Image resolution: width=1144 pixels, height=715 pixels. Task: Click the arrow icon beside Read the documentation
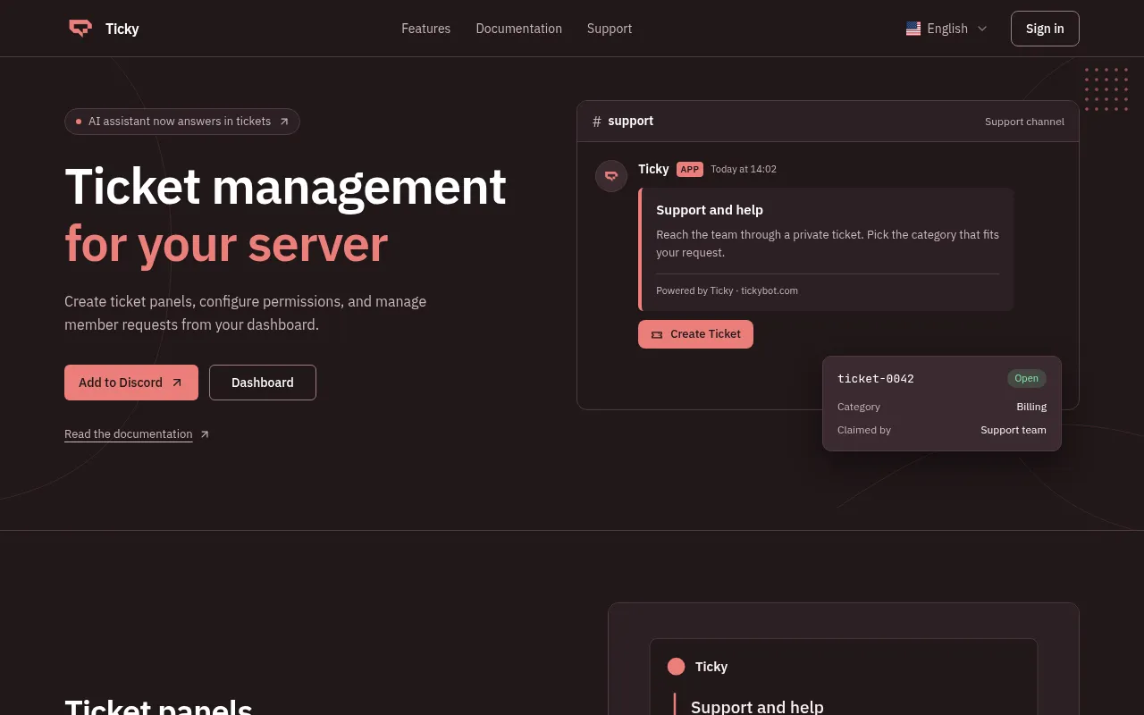205,434
